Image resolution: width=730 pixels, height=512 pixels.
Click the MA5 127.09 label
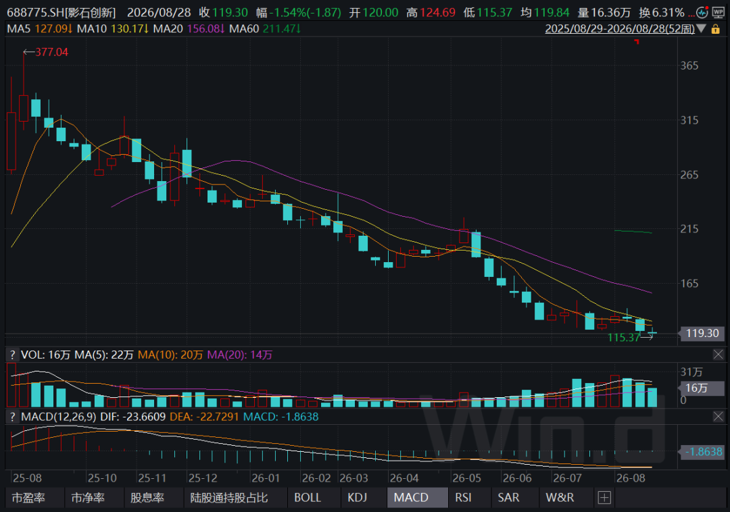pyautogui.click(x=40, y=29)
